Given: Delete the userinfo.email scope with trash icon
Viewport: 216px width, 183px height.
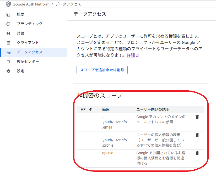Looking at the screenshot, I should (197, 117).
